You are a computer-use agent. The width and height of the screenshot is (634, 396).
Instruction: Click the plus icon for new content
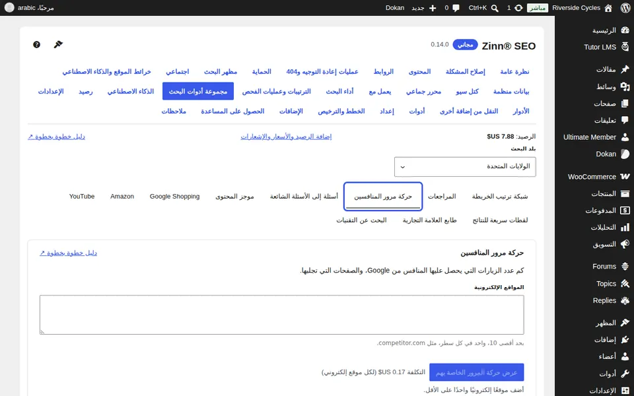tap(432, 8)
